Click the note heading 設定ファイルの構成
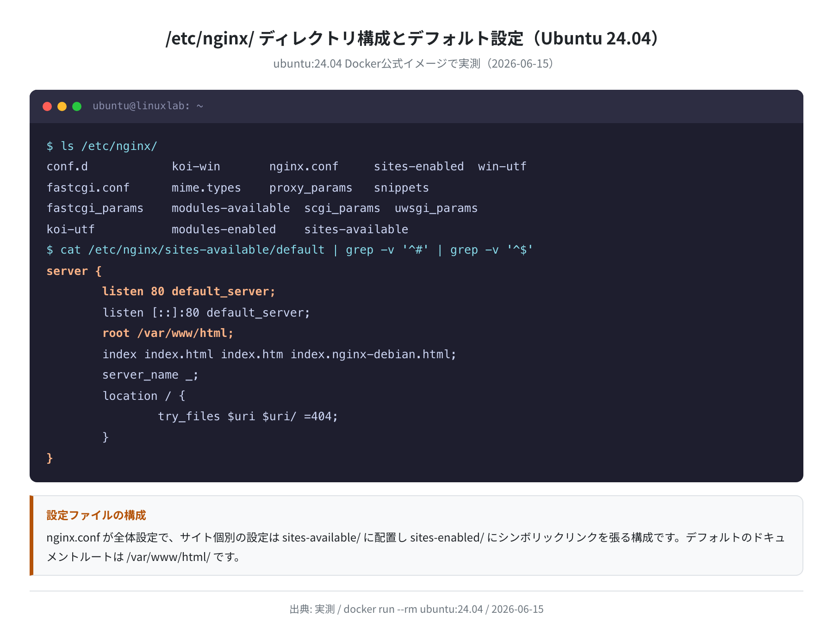Image resolution: width=833 pixels, height=635 pixels. click(96, 515)
